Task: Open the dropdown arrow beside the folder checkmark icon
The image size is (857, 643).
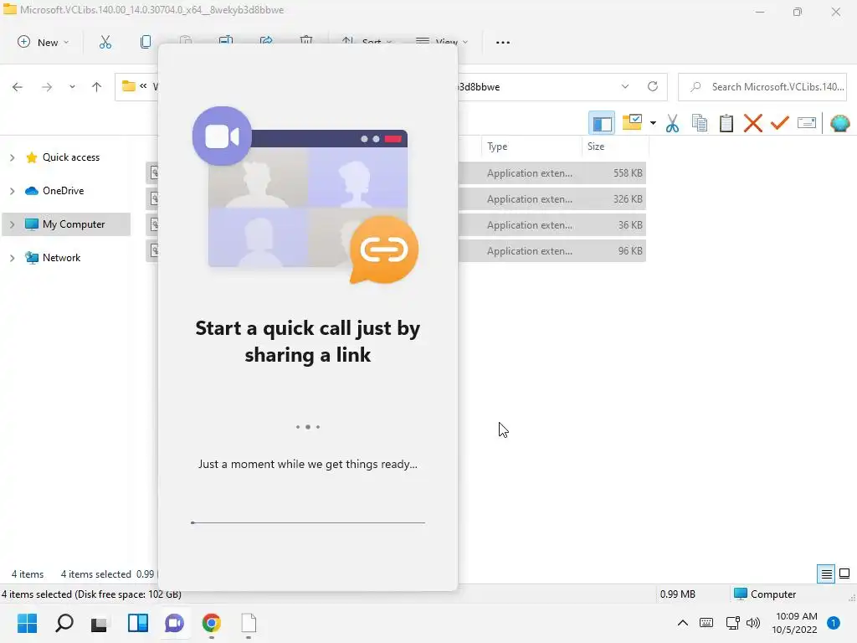Action: (x=653, y=123)
